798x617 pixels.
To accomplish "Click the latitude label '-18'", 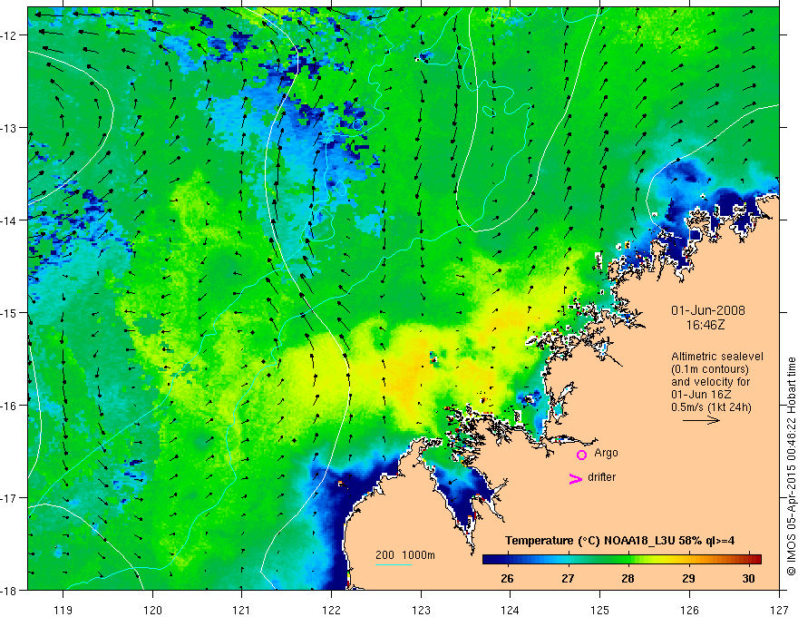I will click(9, 590).
